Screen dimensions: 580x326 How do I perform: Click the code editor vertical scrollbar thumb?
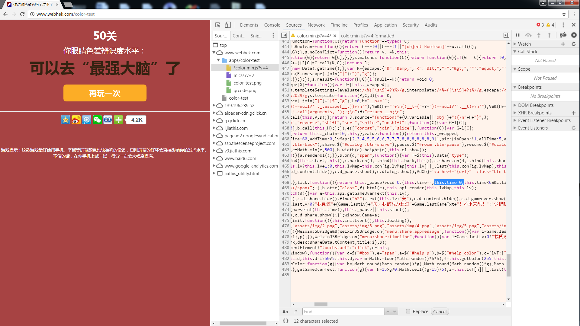tap(509, 265)
